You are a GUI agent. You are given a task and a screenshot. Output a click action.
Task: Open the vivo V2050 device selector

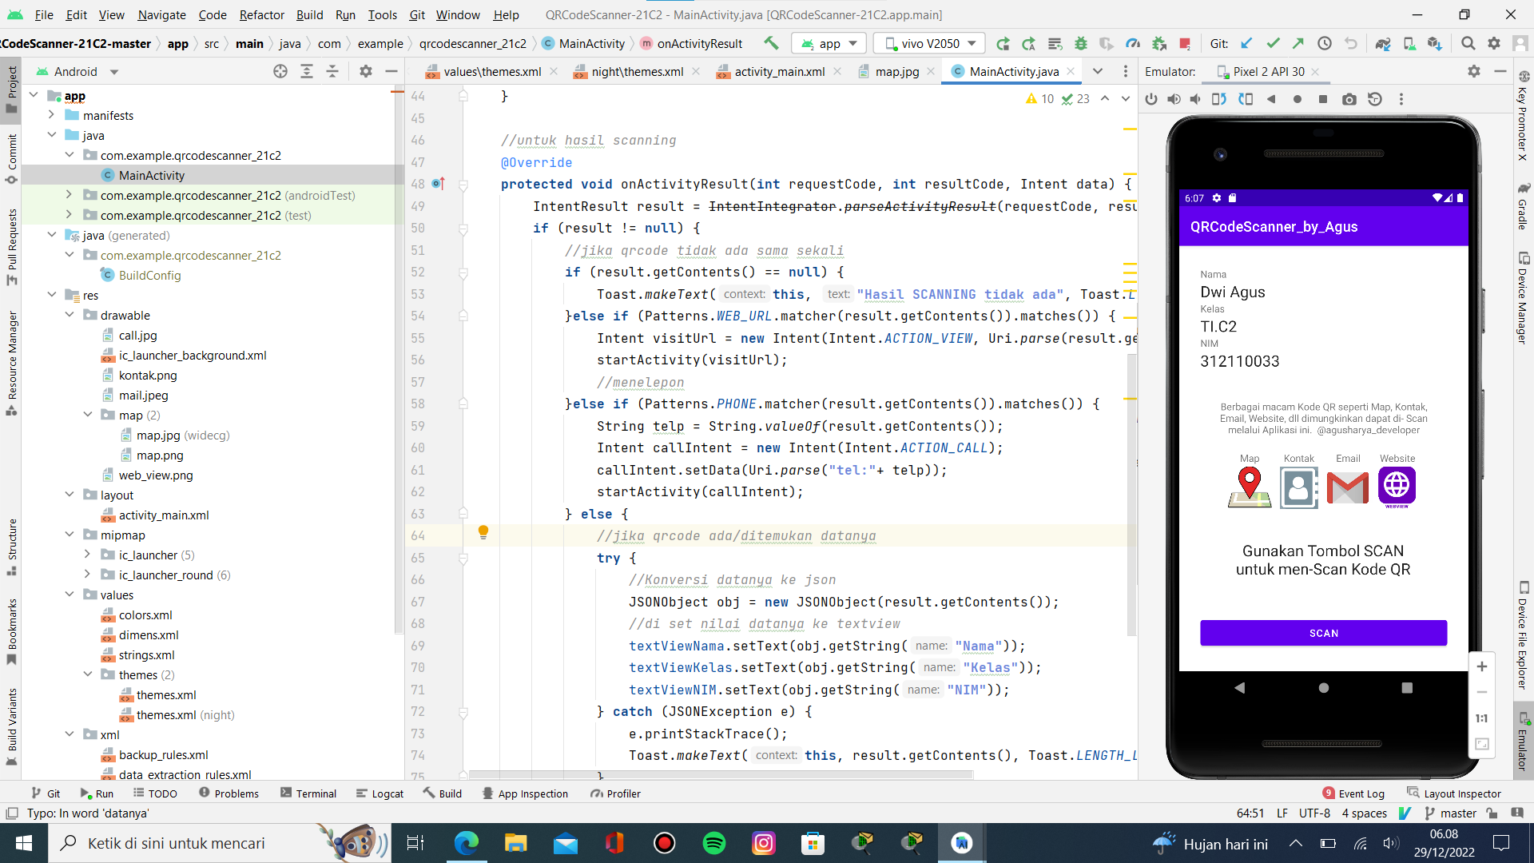(x=928, y=43)
